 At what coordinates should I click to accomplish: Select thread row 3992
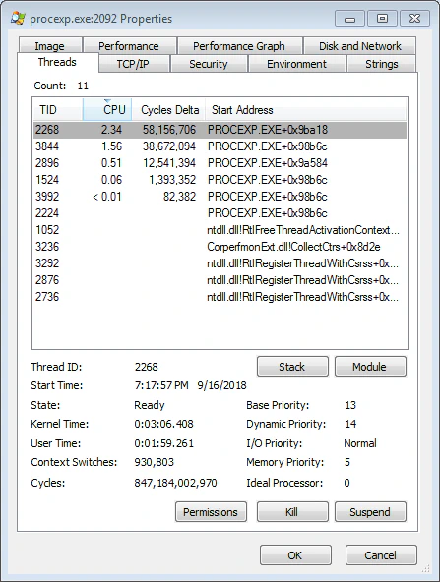220,197
